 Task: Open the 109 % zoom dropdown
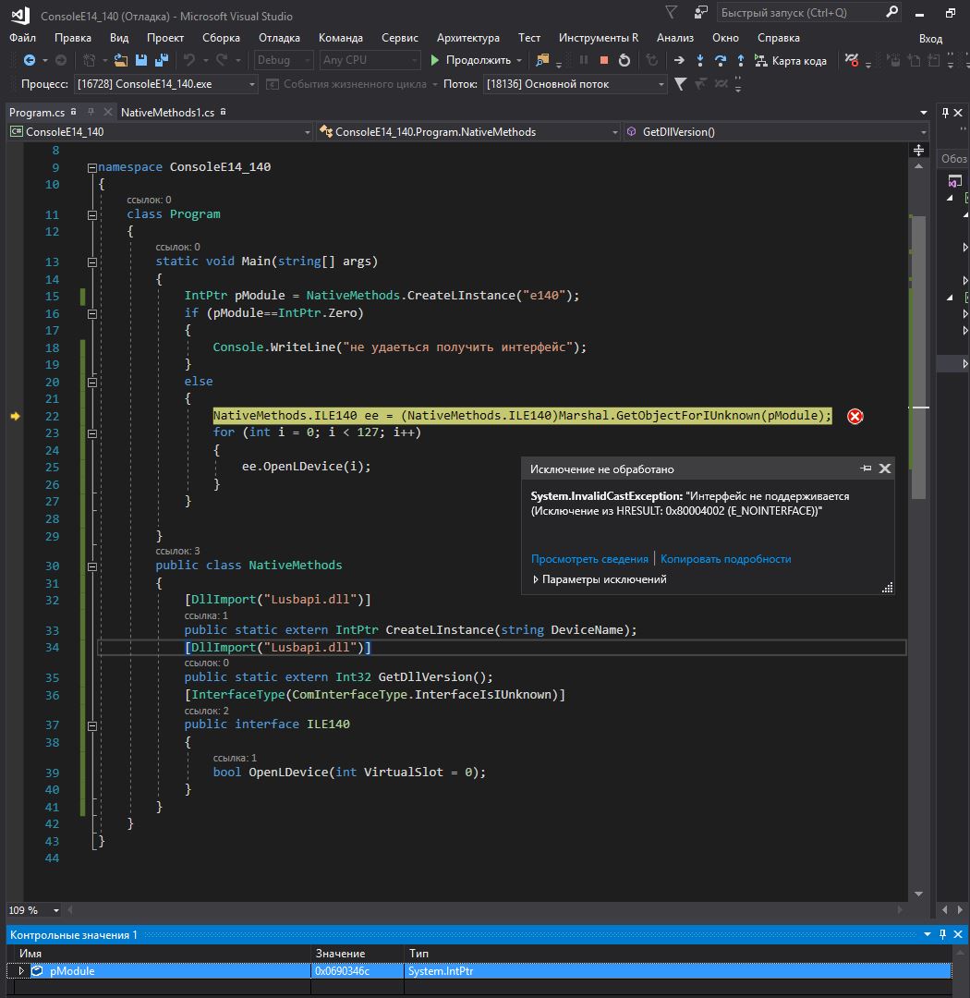[x=56, y=910]
